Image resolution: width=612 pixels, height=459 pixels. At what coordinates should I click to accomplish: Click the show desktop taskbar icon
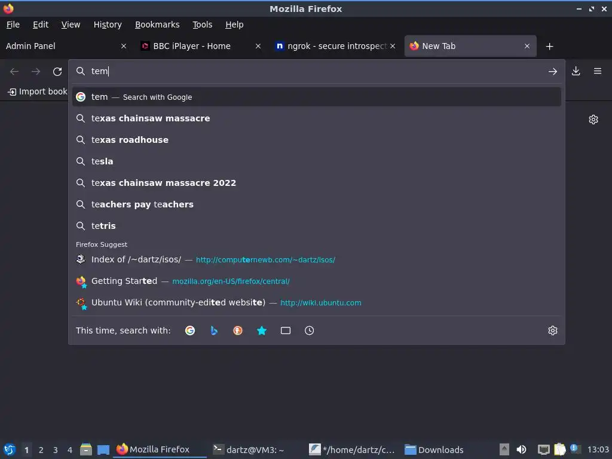click(103, 449)
